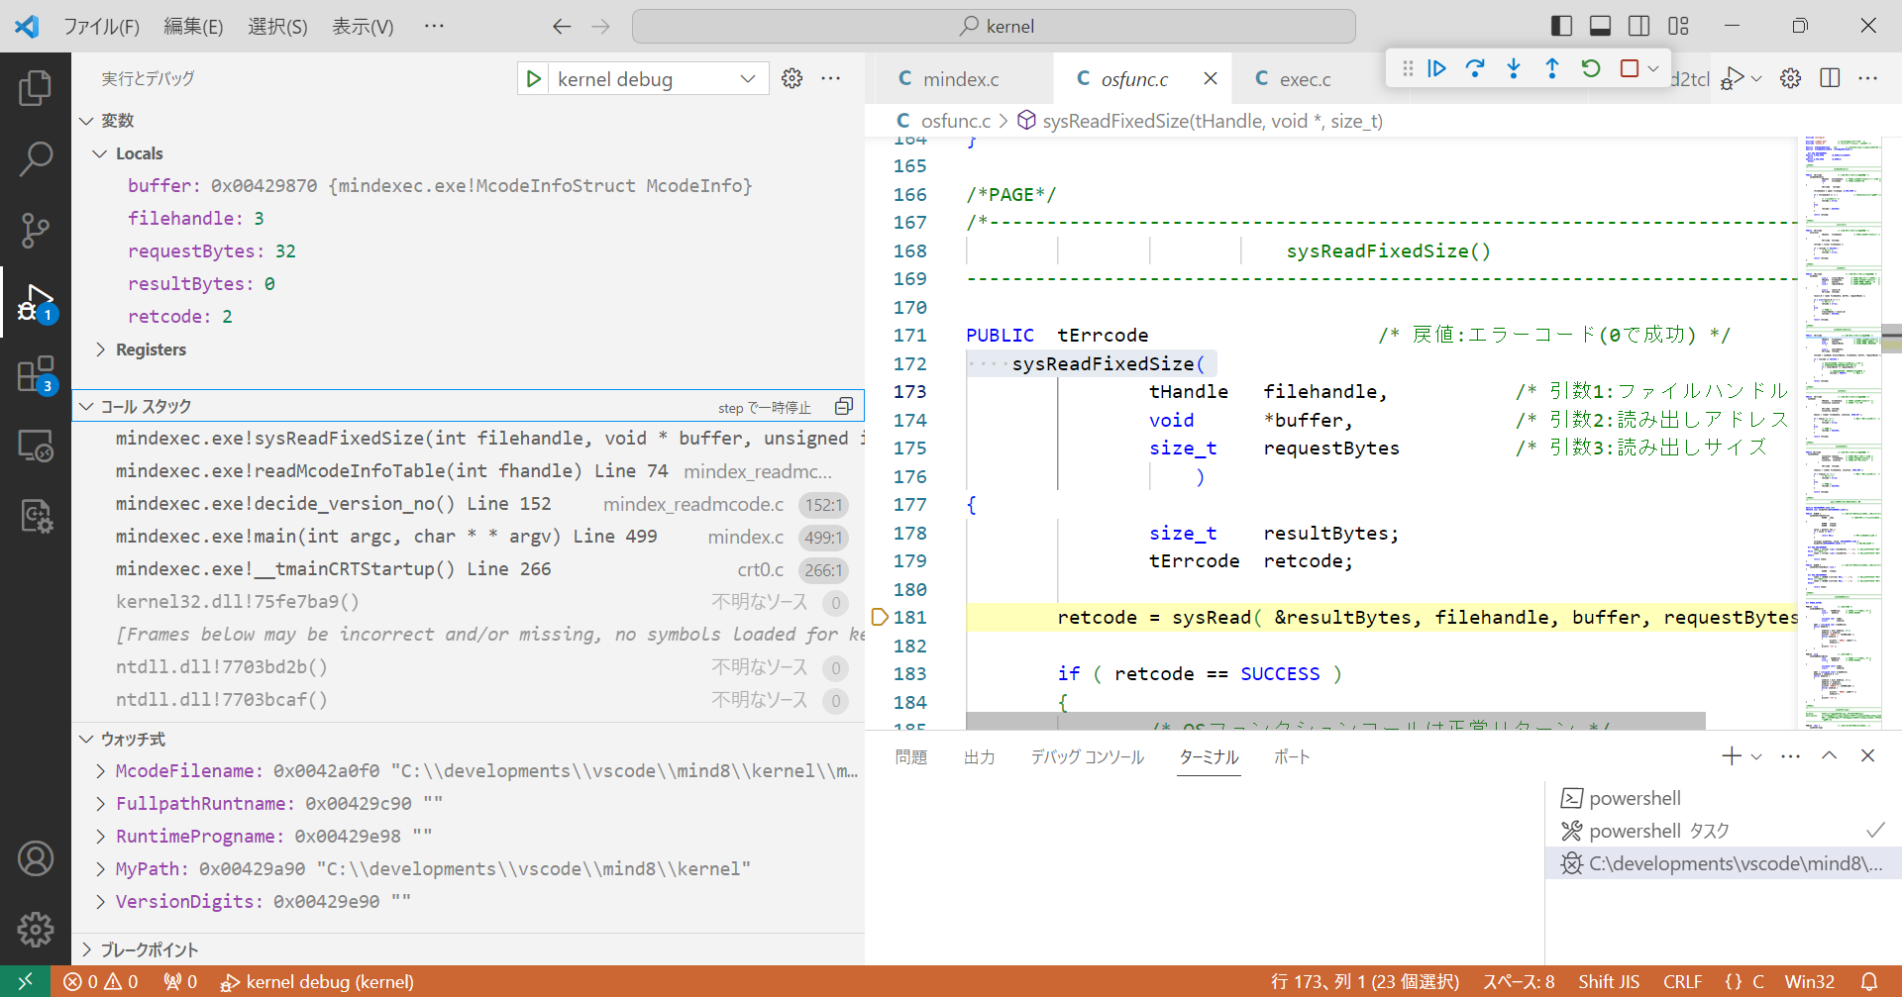The image size is (1902, 997).
Task: Collapse the 変数 section
Action: click(87, 121)
